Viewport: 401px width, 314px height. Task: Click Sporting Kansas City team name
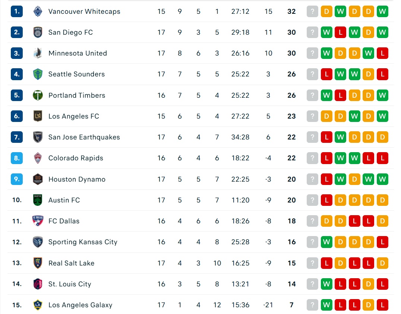[83, 242]
